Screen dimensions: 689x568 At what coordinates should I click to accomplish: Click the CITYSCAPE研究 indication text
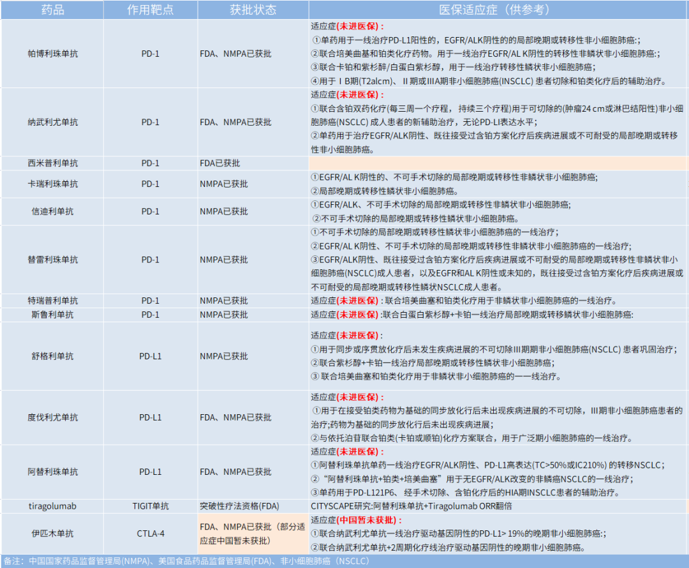point(411,506)
